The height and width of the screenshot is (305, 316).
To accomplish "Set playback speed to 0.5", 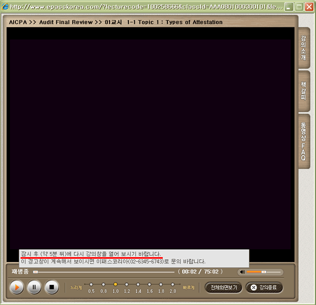I will click(91, 284).
